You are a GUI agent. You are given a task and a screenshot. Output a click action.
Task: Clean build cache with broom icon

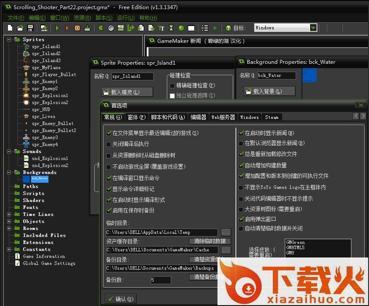click(87, 28)
